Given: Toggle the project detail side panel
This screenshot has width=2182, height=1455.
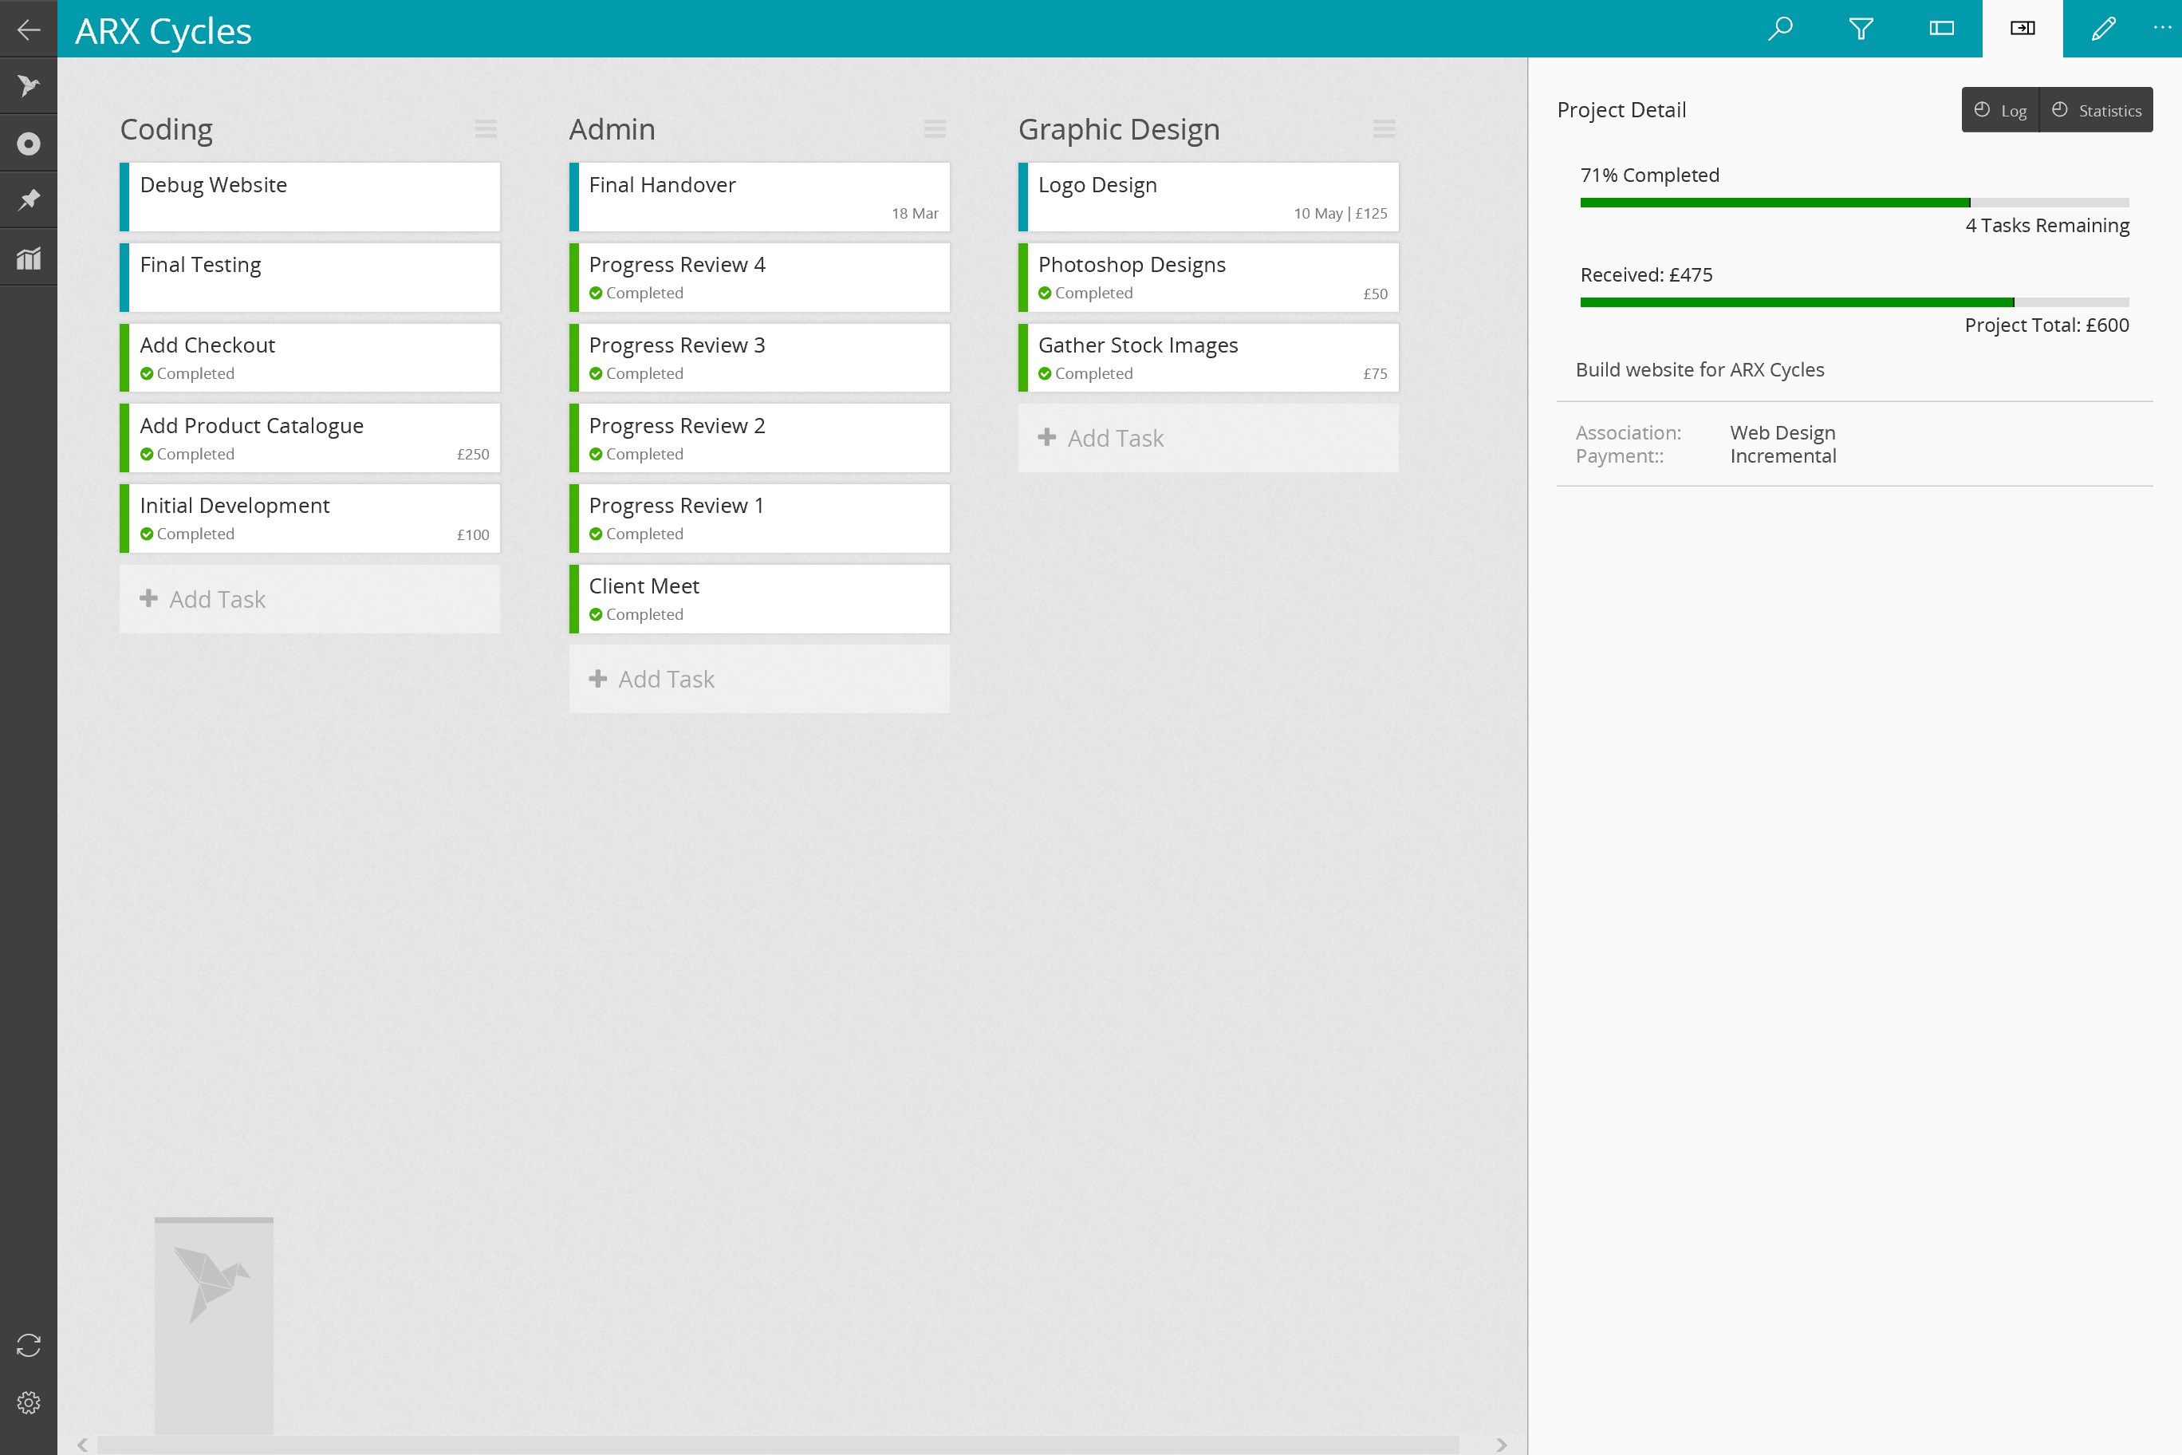Looking at the screenshot, I should pyautogui.click(x=2022, y=29).
